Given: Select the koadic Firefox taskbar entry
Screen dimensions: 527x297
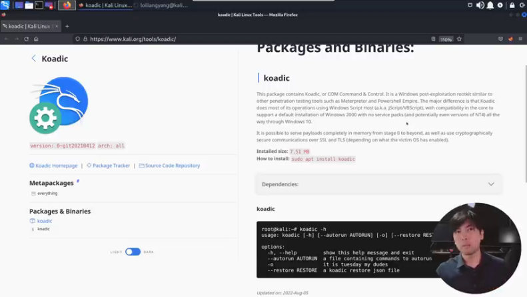Looking at the screenshot, I should [105, 5].
